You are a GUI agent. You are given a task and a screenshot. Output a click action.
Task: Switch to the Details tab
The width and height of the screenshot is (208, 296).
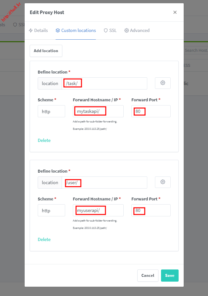[x=38, y=31]
